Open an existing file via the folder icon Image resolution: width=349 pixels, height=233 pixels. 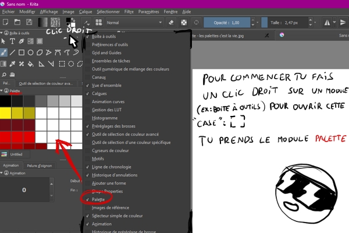point(17,22)
